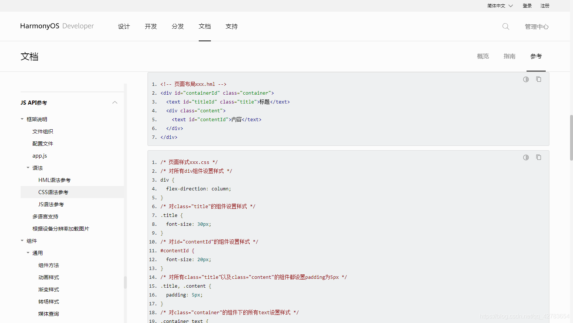Open 渐变样式 in the sidebar

coord(49,289)
